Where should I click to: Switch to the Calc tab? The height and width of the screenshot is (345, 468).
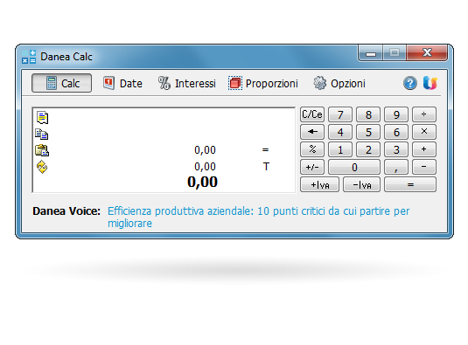[61, 83]
